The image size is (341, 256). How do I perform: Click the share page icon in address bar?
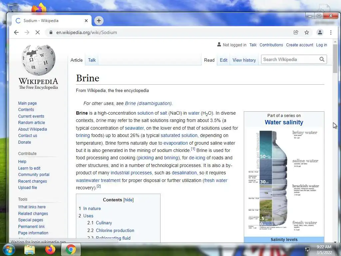coord(296,32)
